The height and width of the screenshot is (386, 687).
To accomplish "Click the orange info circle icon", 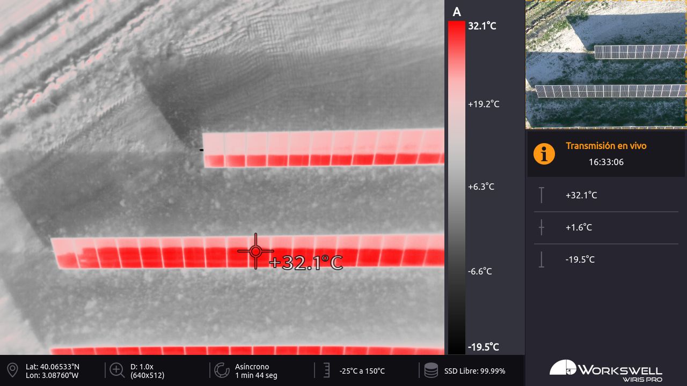I will pyautogui.click(x=544, y=154).
